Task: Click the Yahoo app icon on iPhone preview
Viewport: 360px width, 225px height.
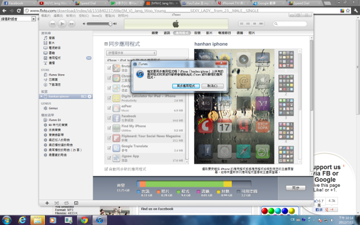Action: [x=263, y=103]
